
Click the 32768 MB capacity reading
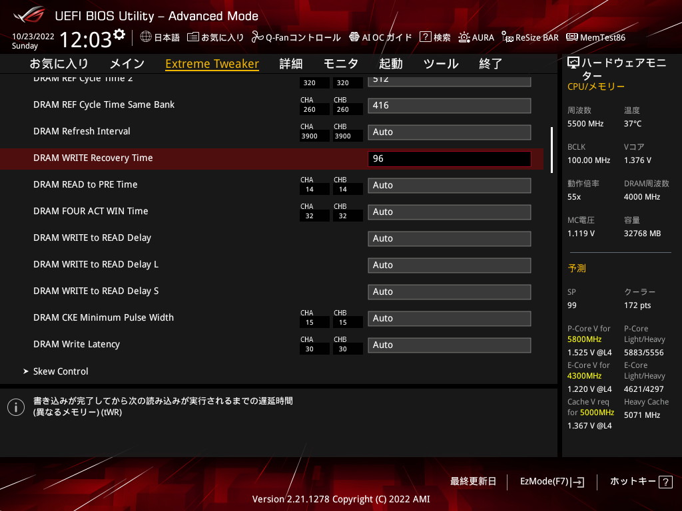[x=643, y=234]
